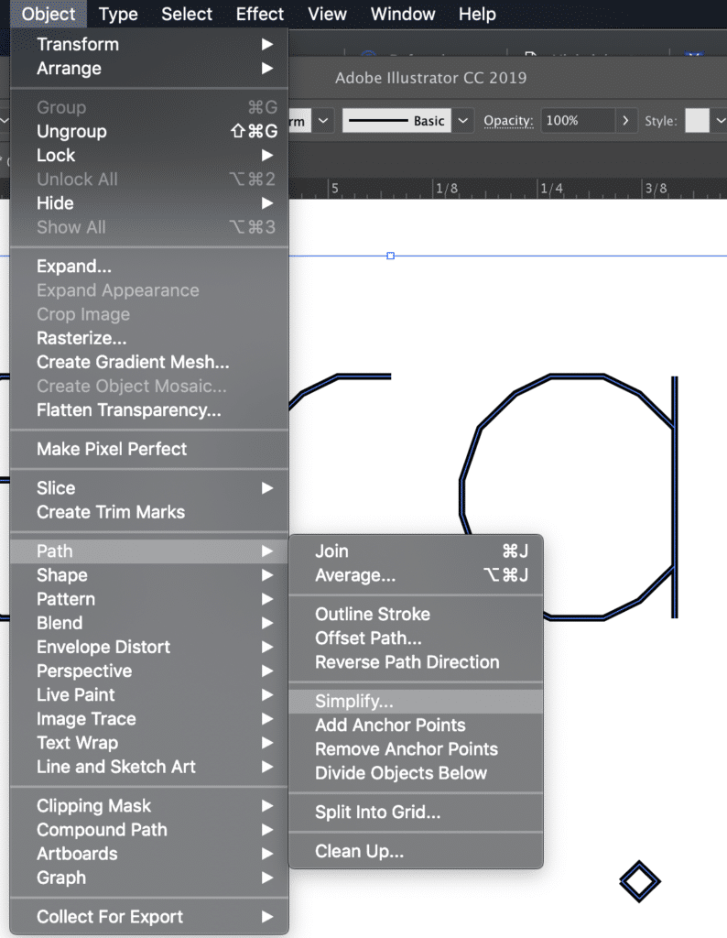Click the Opacity label link
This screenshot has width=727, height=938.
point(508,121)
